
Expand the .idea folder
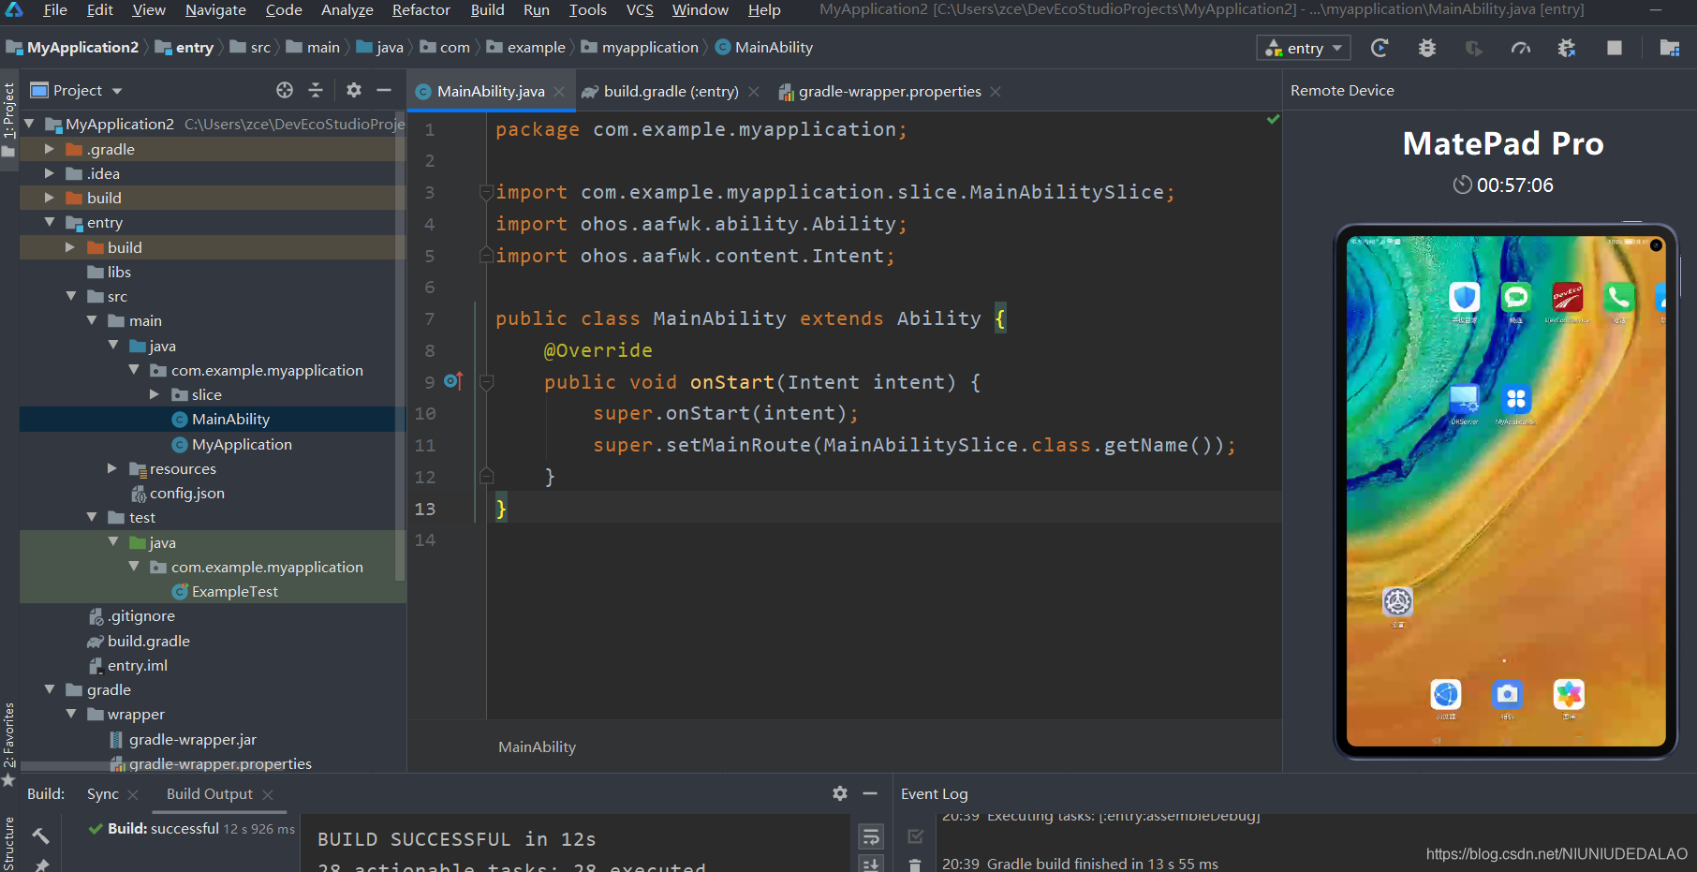(x=50, y=173)
